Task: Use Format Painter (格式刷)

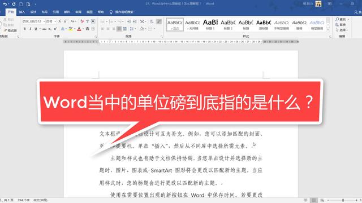Action: coord(10,30)
